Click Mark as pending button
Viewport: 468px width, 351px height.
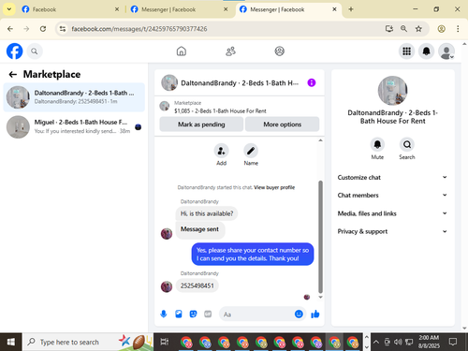[x=201, y=124]
